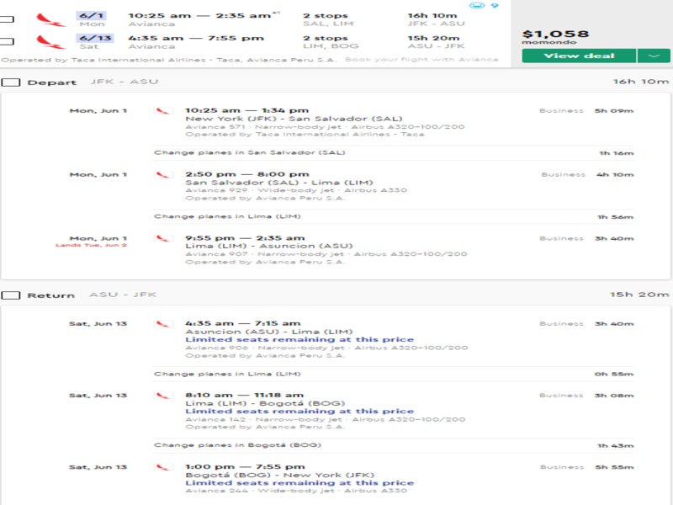This screenshot has width=673, height=505.
Task: Tick the checkbox for the 6/13 Sat flight
Action: 7,41
